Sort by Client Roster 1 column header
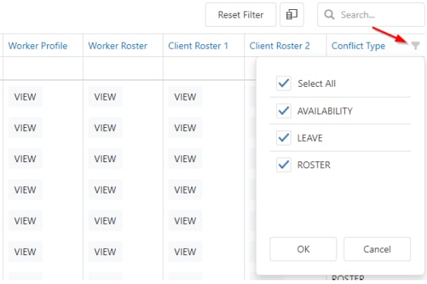The width and height of the screenshot is (427, 284). 198,46
